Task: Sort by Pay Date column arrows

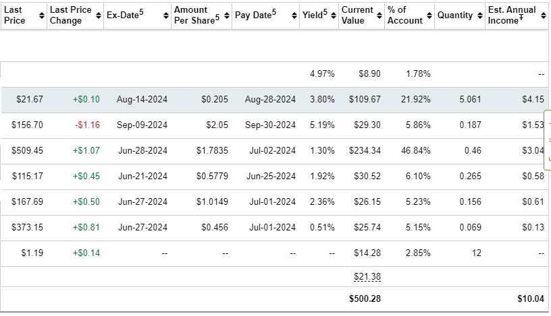Action: click(x=295, y=15)
